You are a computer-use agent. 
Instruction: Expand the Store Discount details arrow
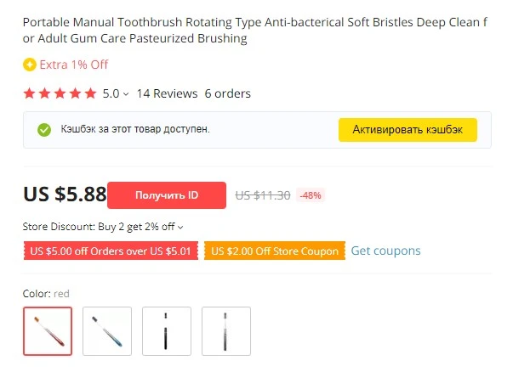pyautogui.click(x=180, y=228)
